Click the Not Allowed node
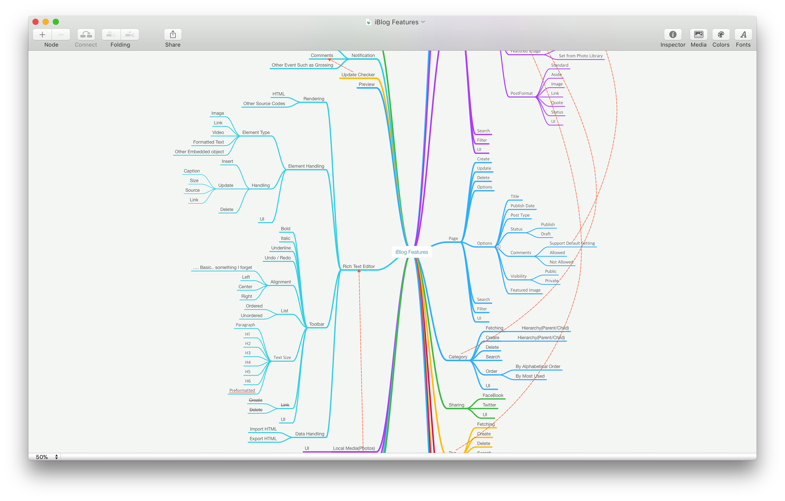 pyautogui.click(x=561, y=262)
